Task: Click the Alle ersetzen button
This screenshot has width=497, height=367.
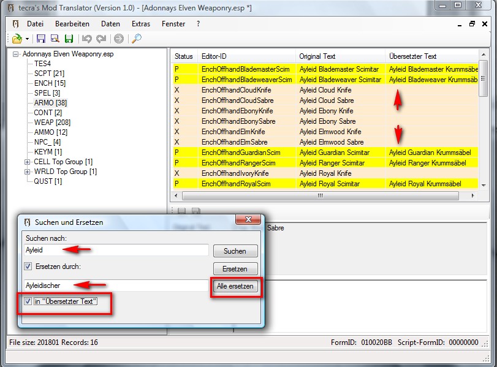Action: 235,286
